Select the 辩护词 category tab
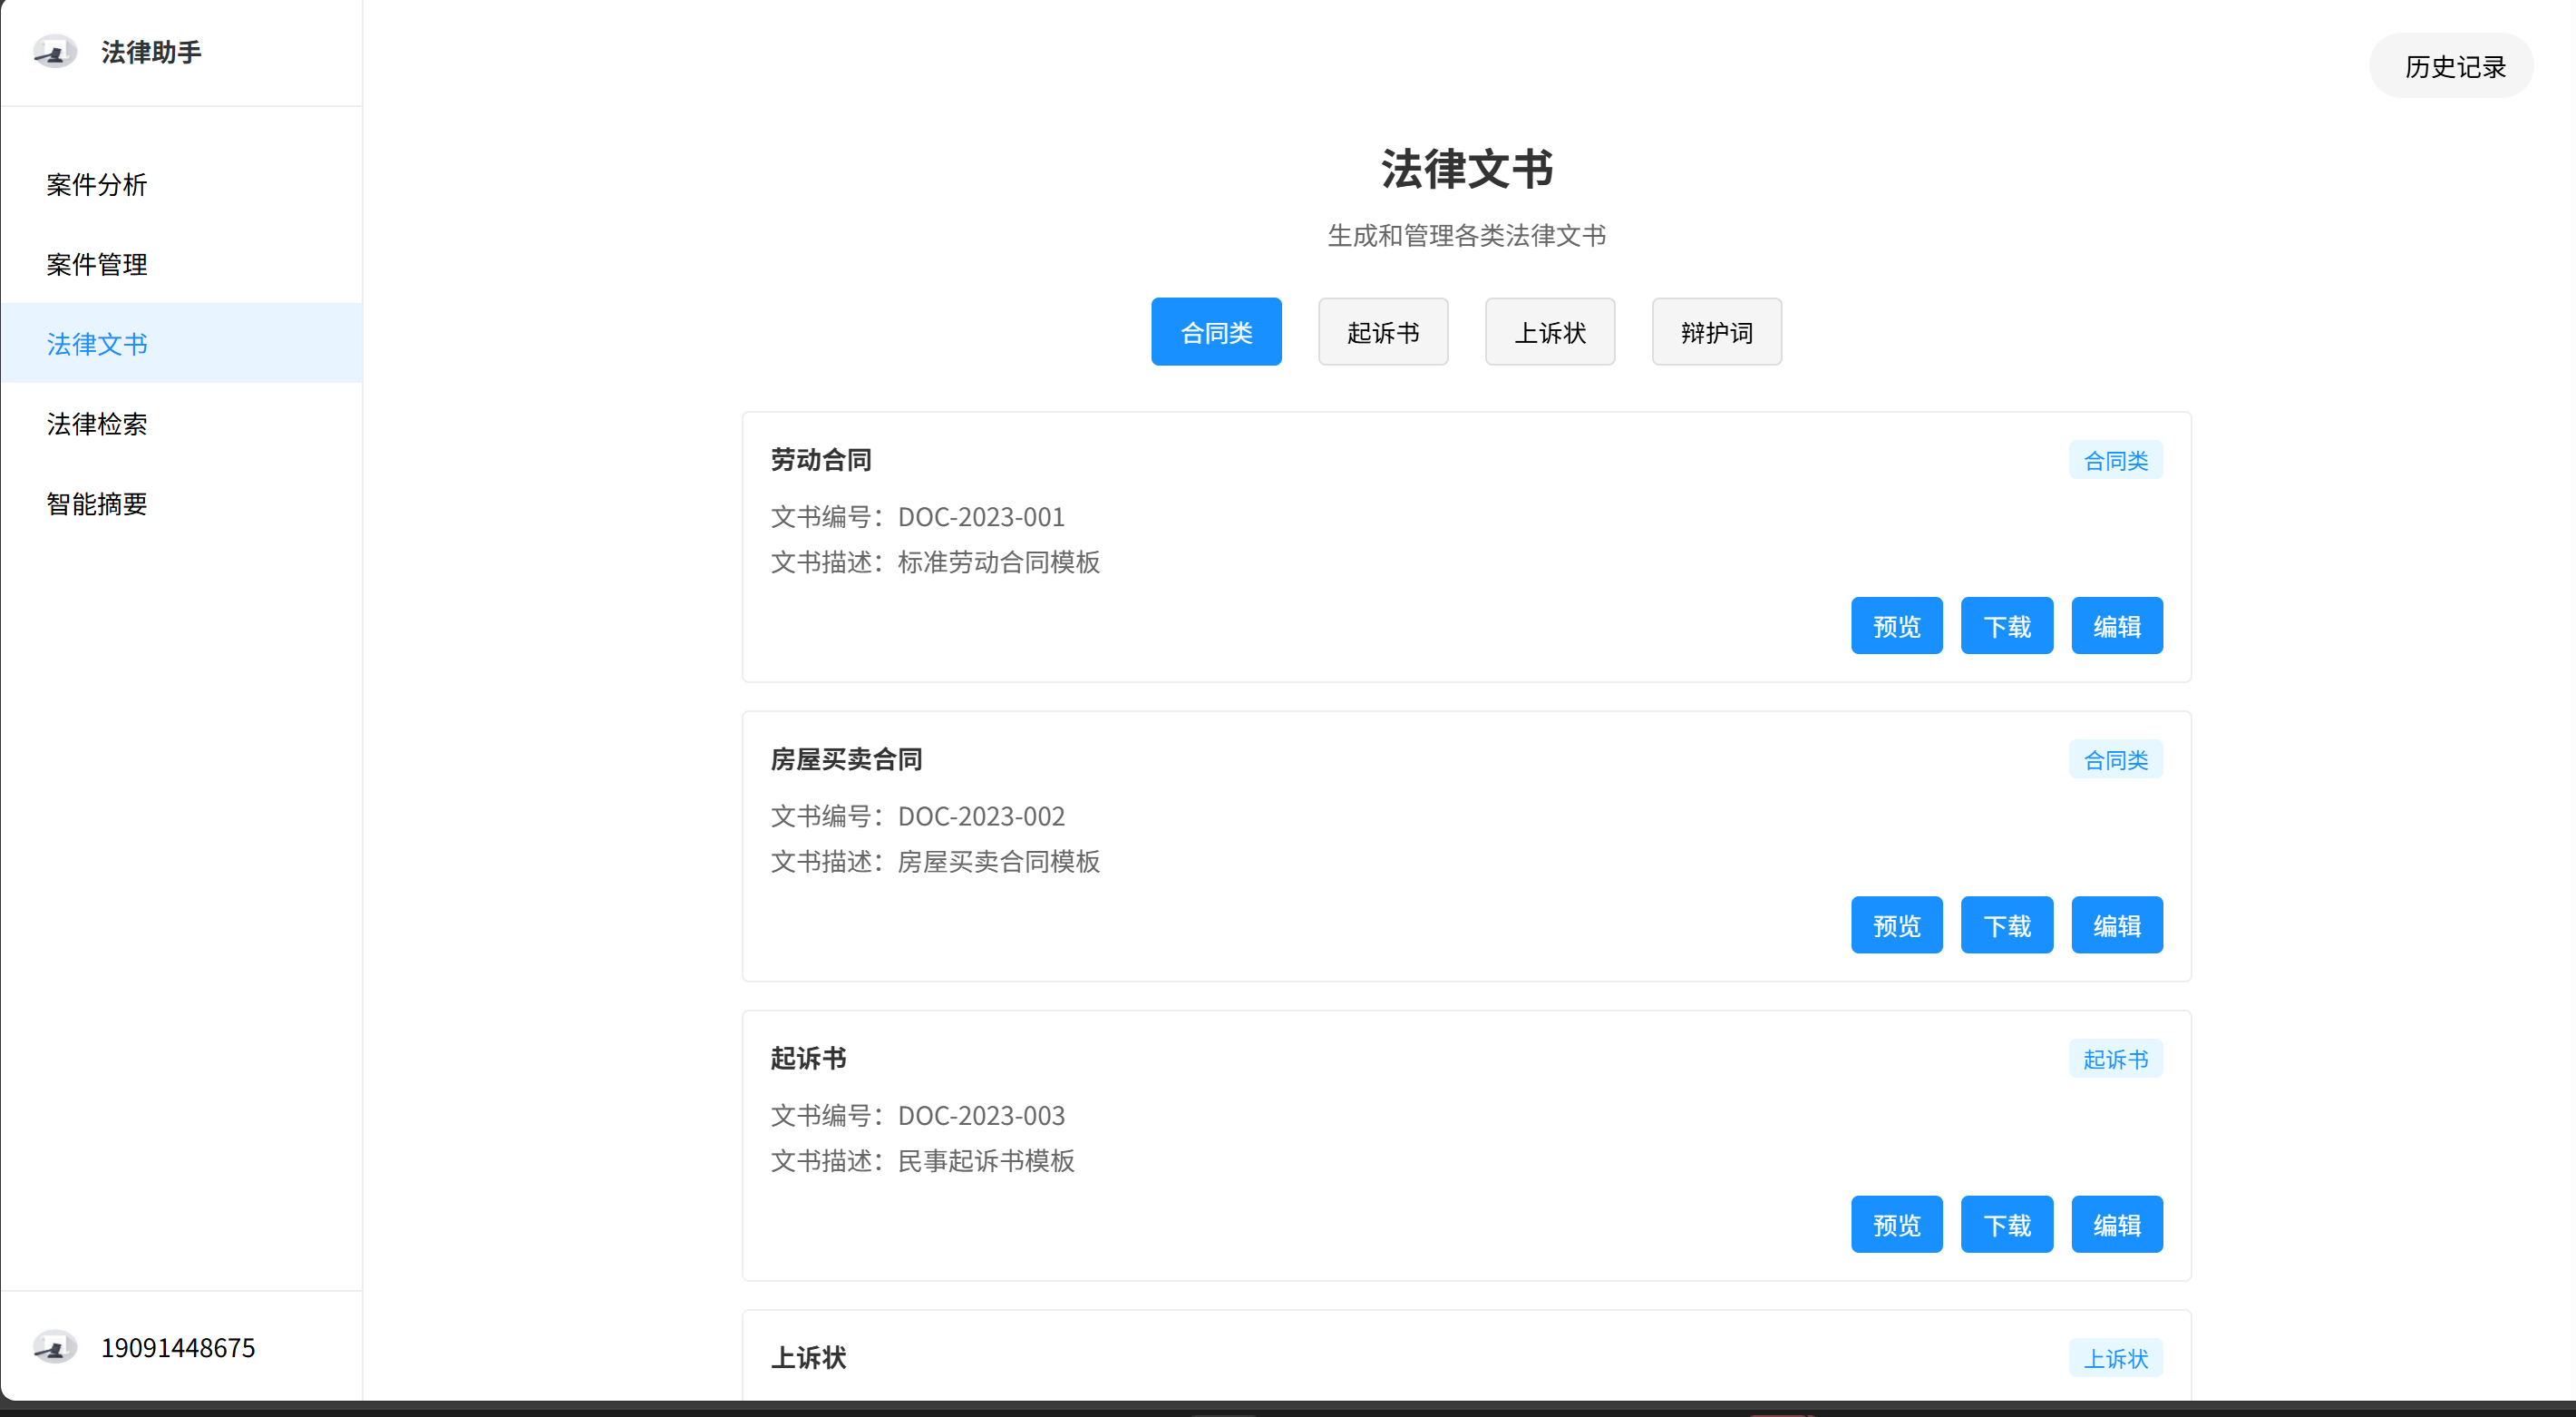Image resolution: width=2576 pixels, height=1417 pixels. 1716,332
